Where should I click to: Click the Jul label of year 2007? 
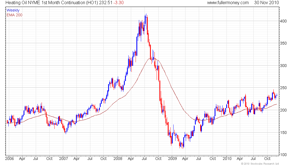pyautogui.click(x=90, y=159)
